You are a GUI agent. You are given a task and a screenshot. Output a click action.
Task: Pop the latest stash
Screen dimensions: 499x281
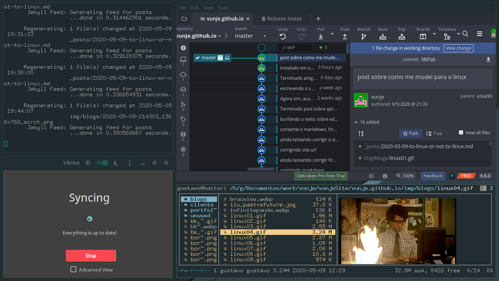[402, 33]
